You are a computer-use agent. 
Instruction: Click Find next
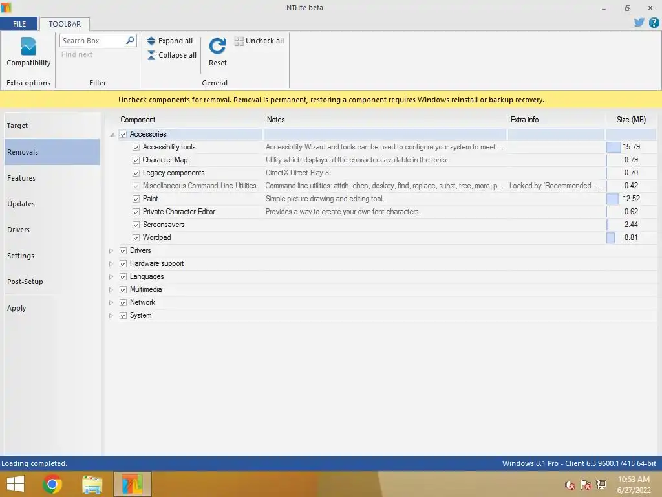pyautogui.click(x=77, y=54)
